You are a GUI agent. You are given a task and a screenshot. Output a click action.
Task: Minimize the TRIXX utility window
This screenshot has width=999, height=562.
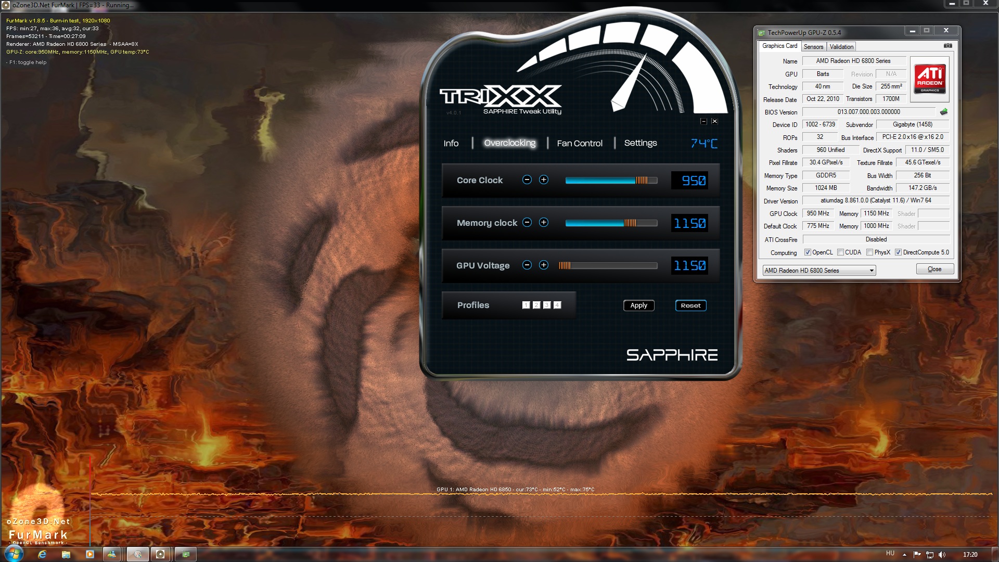703,121
